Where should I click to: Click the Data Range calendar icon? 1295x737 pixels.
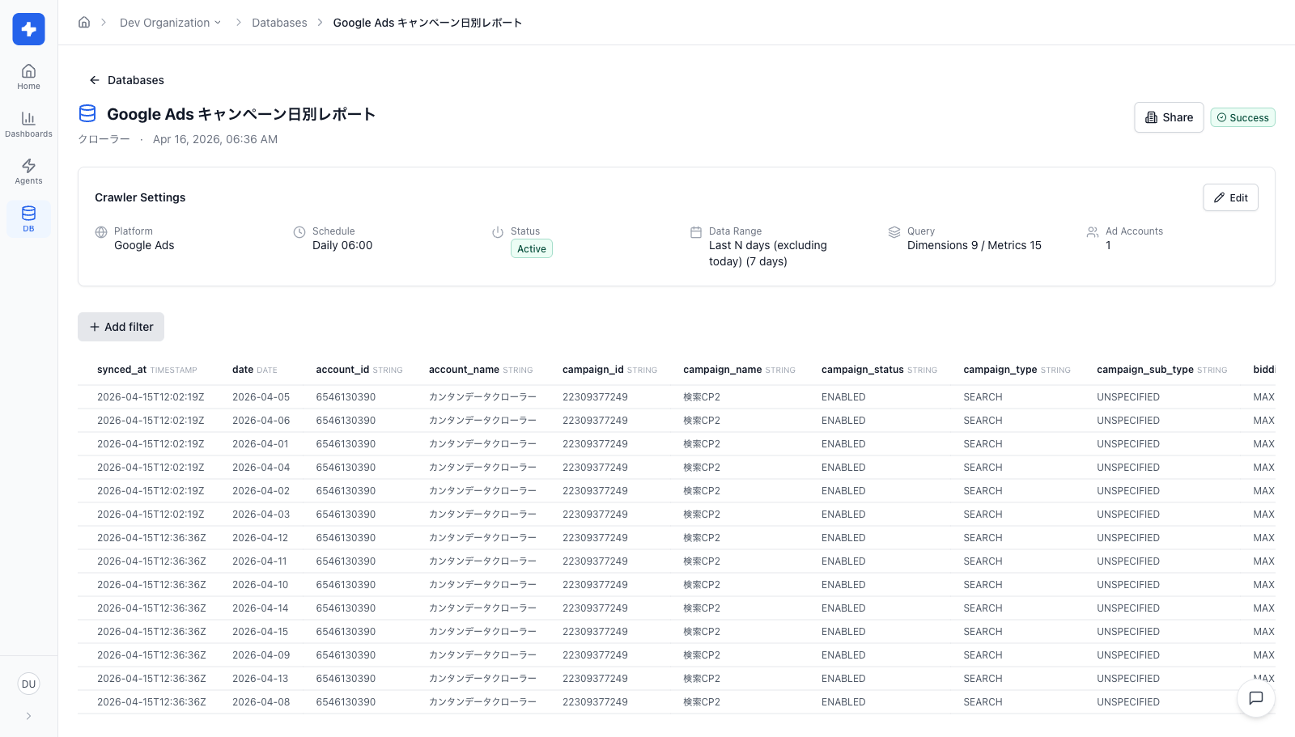(x=696, y=232)
